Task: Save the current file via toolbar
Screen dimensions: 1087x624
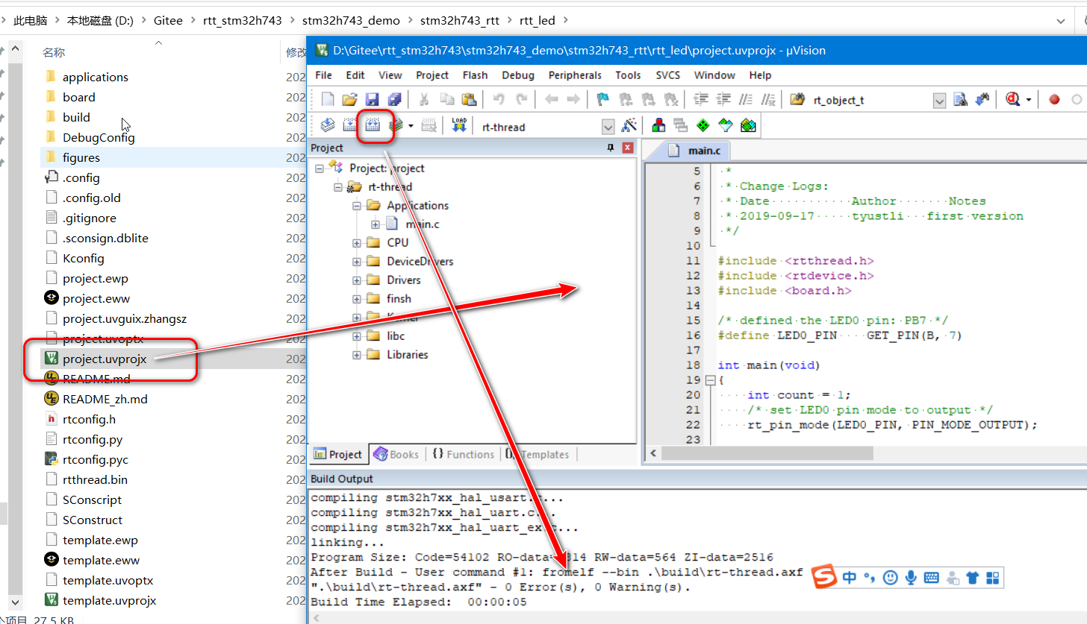Action: point(372,99)
